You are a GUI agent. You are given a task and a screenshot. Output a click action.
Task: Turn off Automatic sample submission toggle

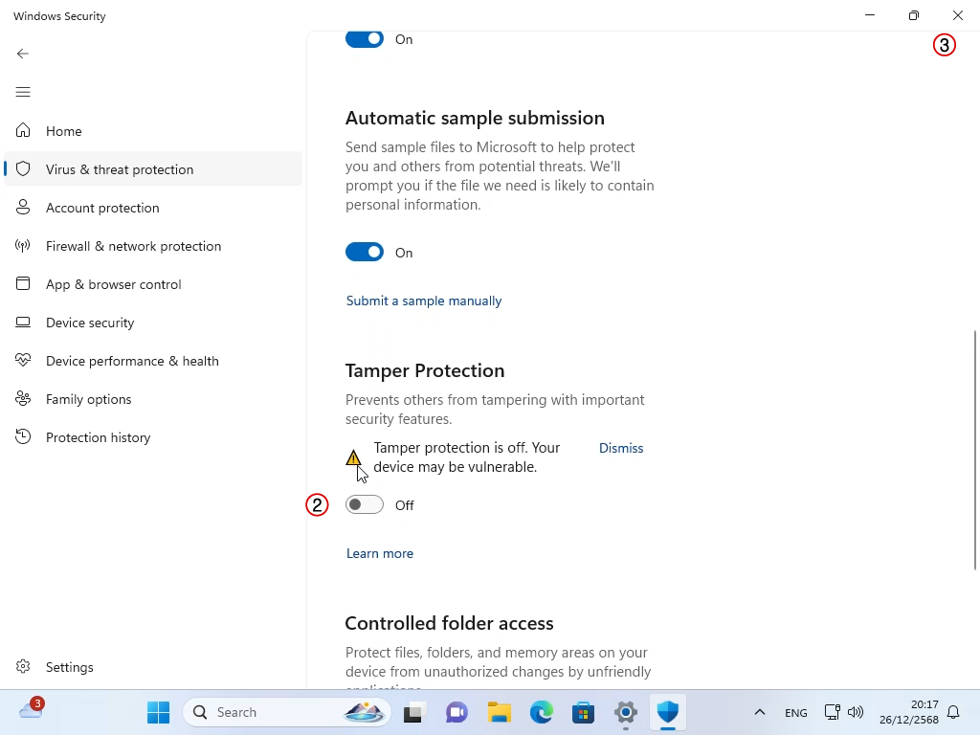click(x=365, y=253)
